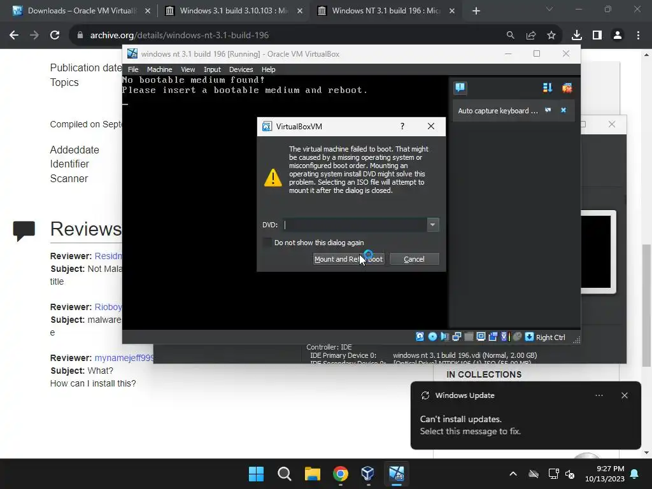Toggle Chrome's side panel icon
Viewport: 652px width, 489px height.
tap(597, 36)
